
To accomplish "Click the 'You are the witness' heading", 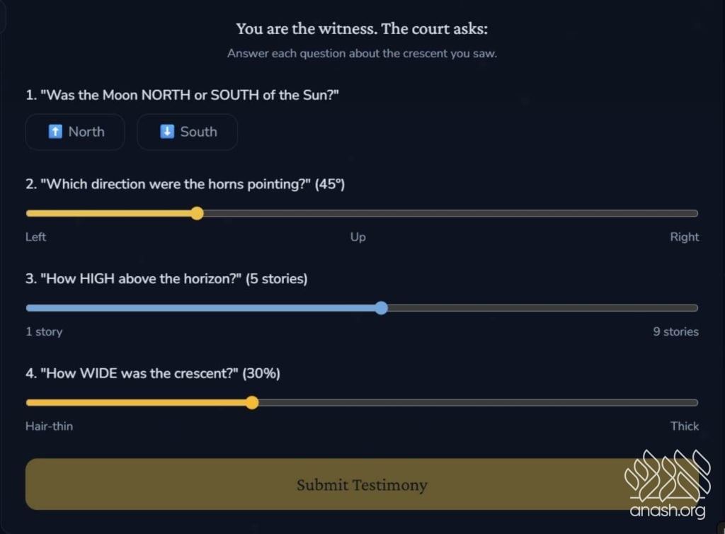I will click(x=362, y=29).
